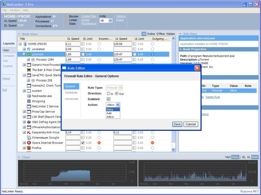Image resolution: width=261 pixels, height=195 pixels.
Task: Click Opera's red outgoing blocked icon
Action: pyautogui.click(x=153, y=143)
